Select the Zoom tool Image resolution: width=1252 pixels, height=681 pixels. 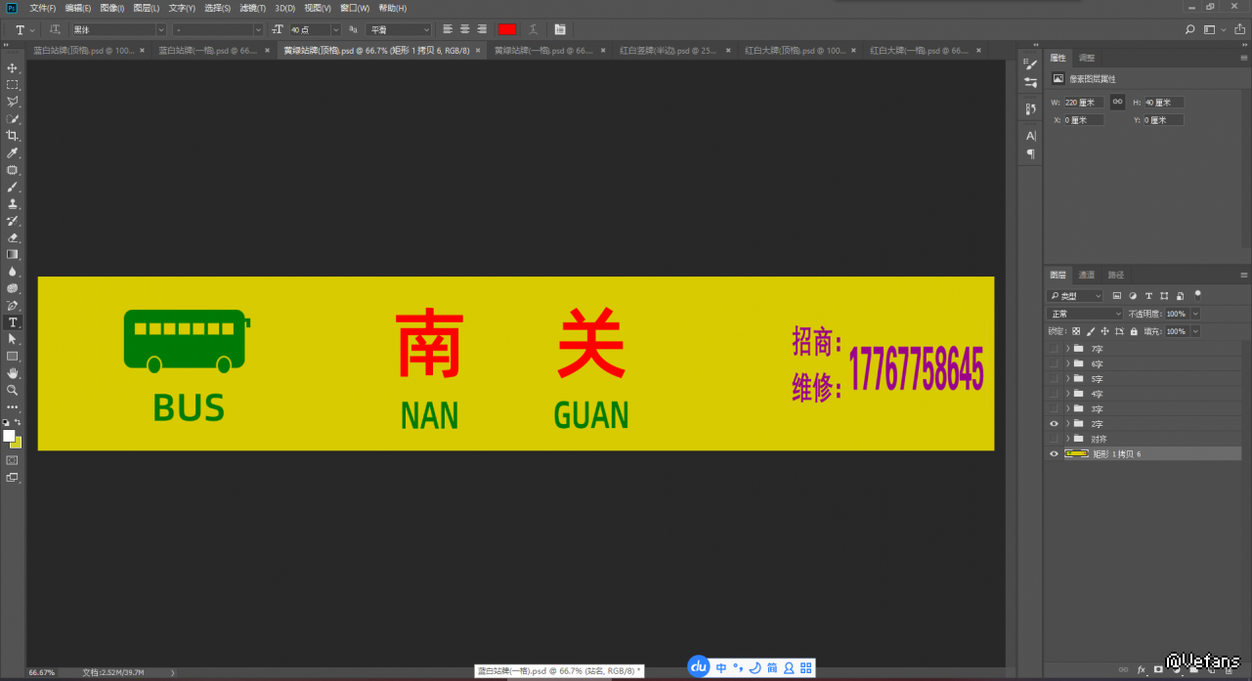point(13,390)
